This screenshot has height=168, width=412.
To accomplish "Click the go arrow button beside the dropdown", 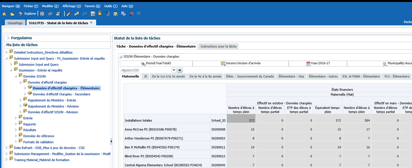I will (180, 70).
